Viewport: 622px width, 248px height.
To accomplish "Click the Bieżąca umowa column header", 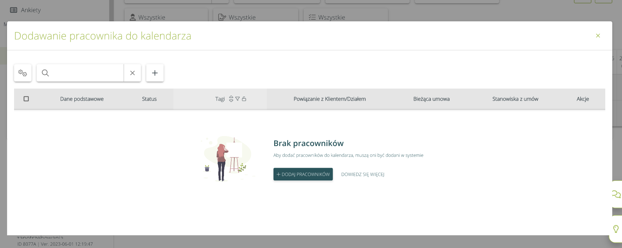I will click(x=431, y=99).
